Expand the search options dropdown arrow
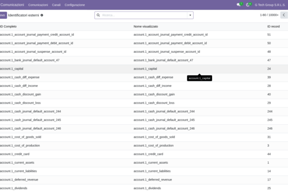This screenshot has width=288, height=192. (190, 15)
